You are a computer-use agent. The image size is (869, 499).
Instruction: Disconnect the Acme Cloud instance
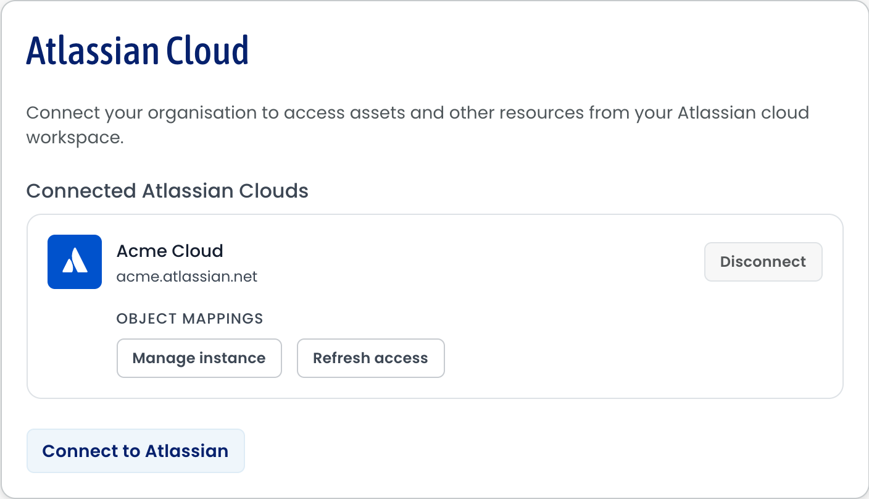(763, 262)
